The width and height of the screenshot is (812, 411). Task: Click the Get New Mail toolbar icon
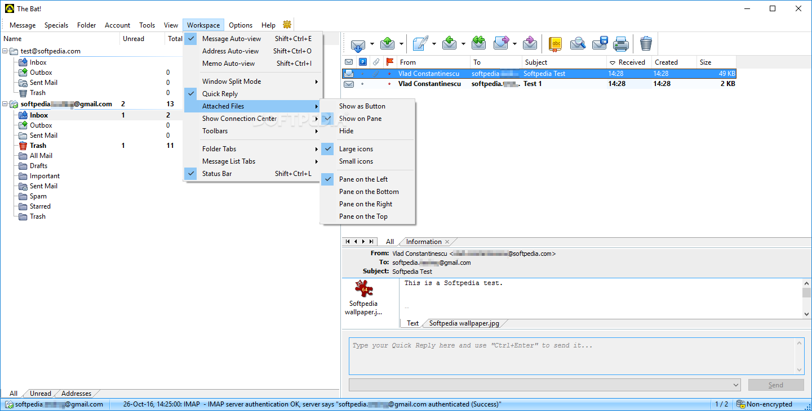(x=358, y=43)
